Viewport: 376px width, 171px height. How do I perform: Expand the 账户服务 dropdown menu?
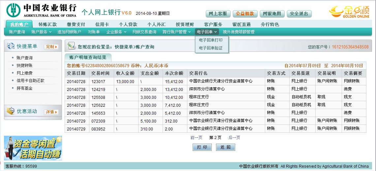click(41, 32)
